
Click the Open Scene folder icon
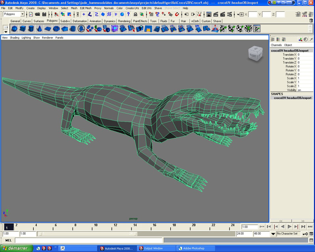(x=37, y=14)
